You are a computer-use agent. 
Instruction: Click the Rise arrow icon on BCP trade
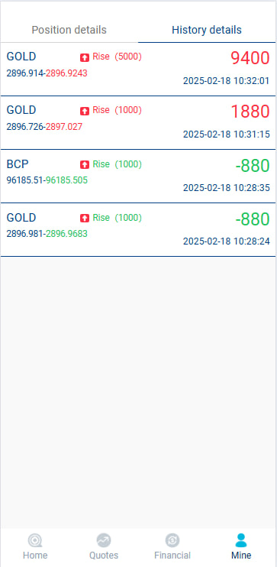click(85, 164)
